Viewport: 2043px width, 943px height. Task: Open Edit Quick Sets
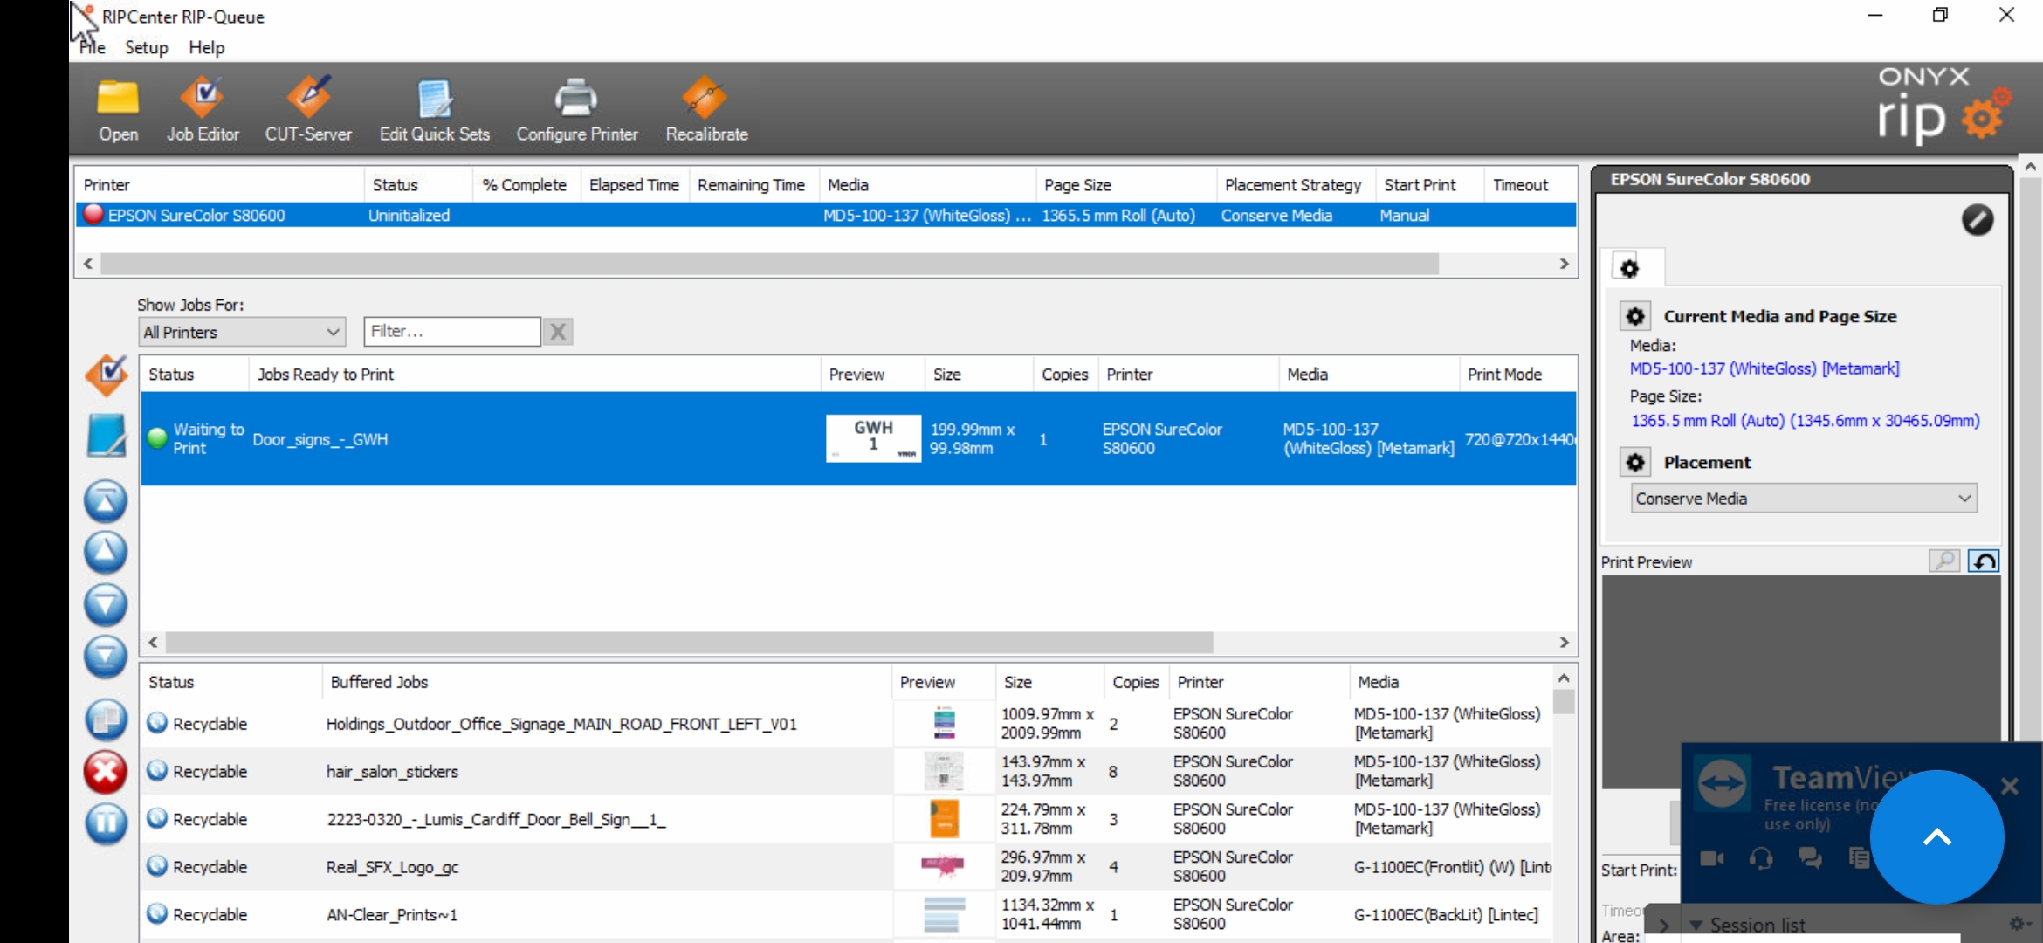pyautogui.click(x=434, y=111)
